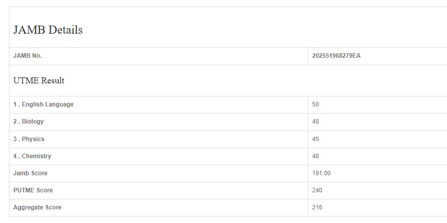Click the word Result in the subheading
The width and height of the screenshot is (447, 223).
click(x=53, y=80)
